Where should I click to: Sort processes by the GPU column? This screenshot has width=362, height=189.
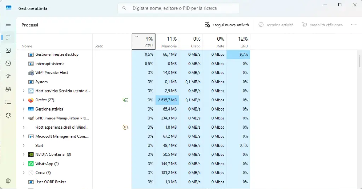pyautogui.click(x=238, y=42)
